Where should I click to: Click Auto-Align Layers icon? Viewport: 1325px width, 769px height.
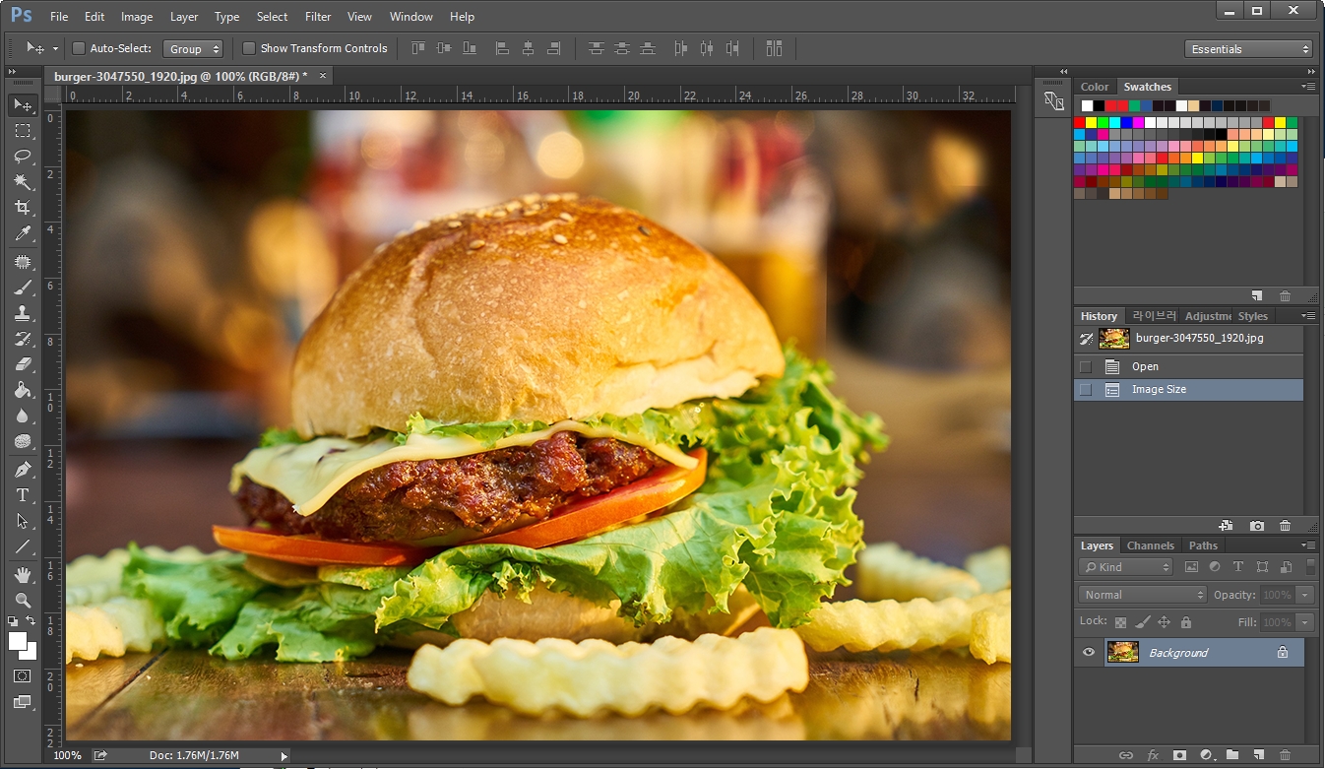click(774, 47)
